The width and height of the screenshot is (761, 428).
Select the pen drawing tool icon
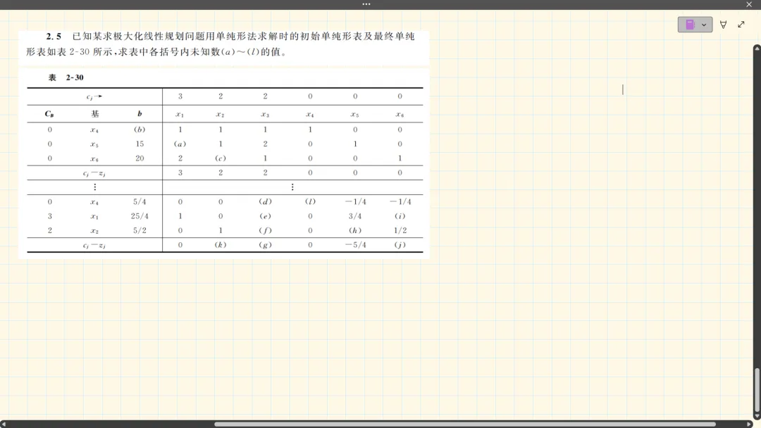tap(723, 24)
